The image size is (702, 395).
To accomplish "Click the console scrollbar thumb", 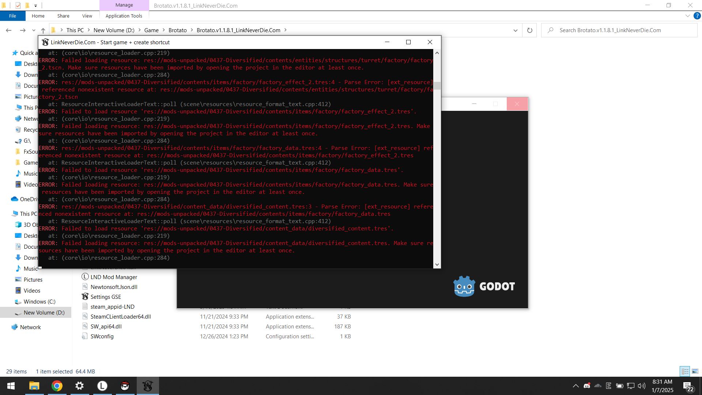I will [437, 86].
